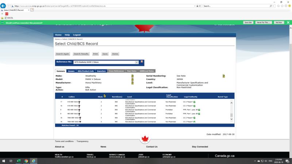Click the browser address bar URL
The width and height of the screenshot is (292, 164).
60,6
